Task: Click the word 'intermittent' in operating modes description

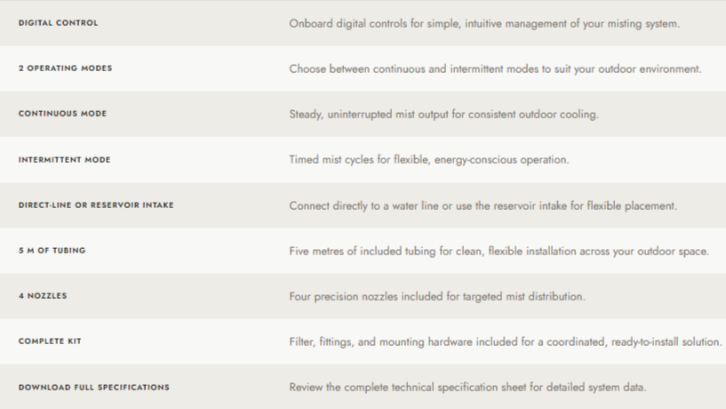Action: coord(476,69)
